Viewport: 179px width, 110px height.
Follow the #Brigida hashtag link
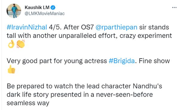(x=122, y=61)
